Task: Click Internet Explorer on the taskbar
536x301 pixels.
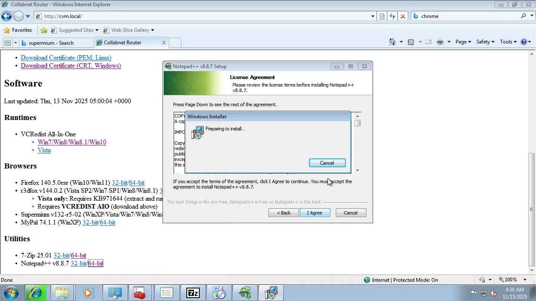Action: 36,293
